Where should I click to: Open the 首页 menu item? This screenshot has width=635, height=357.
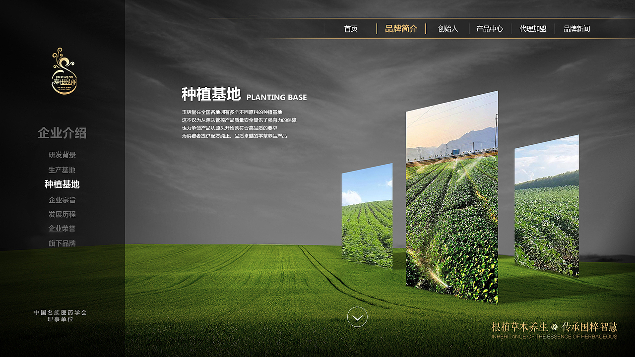pyautogui.click(x=351, y=29)
